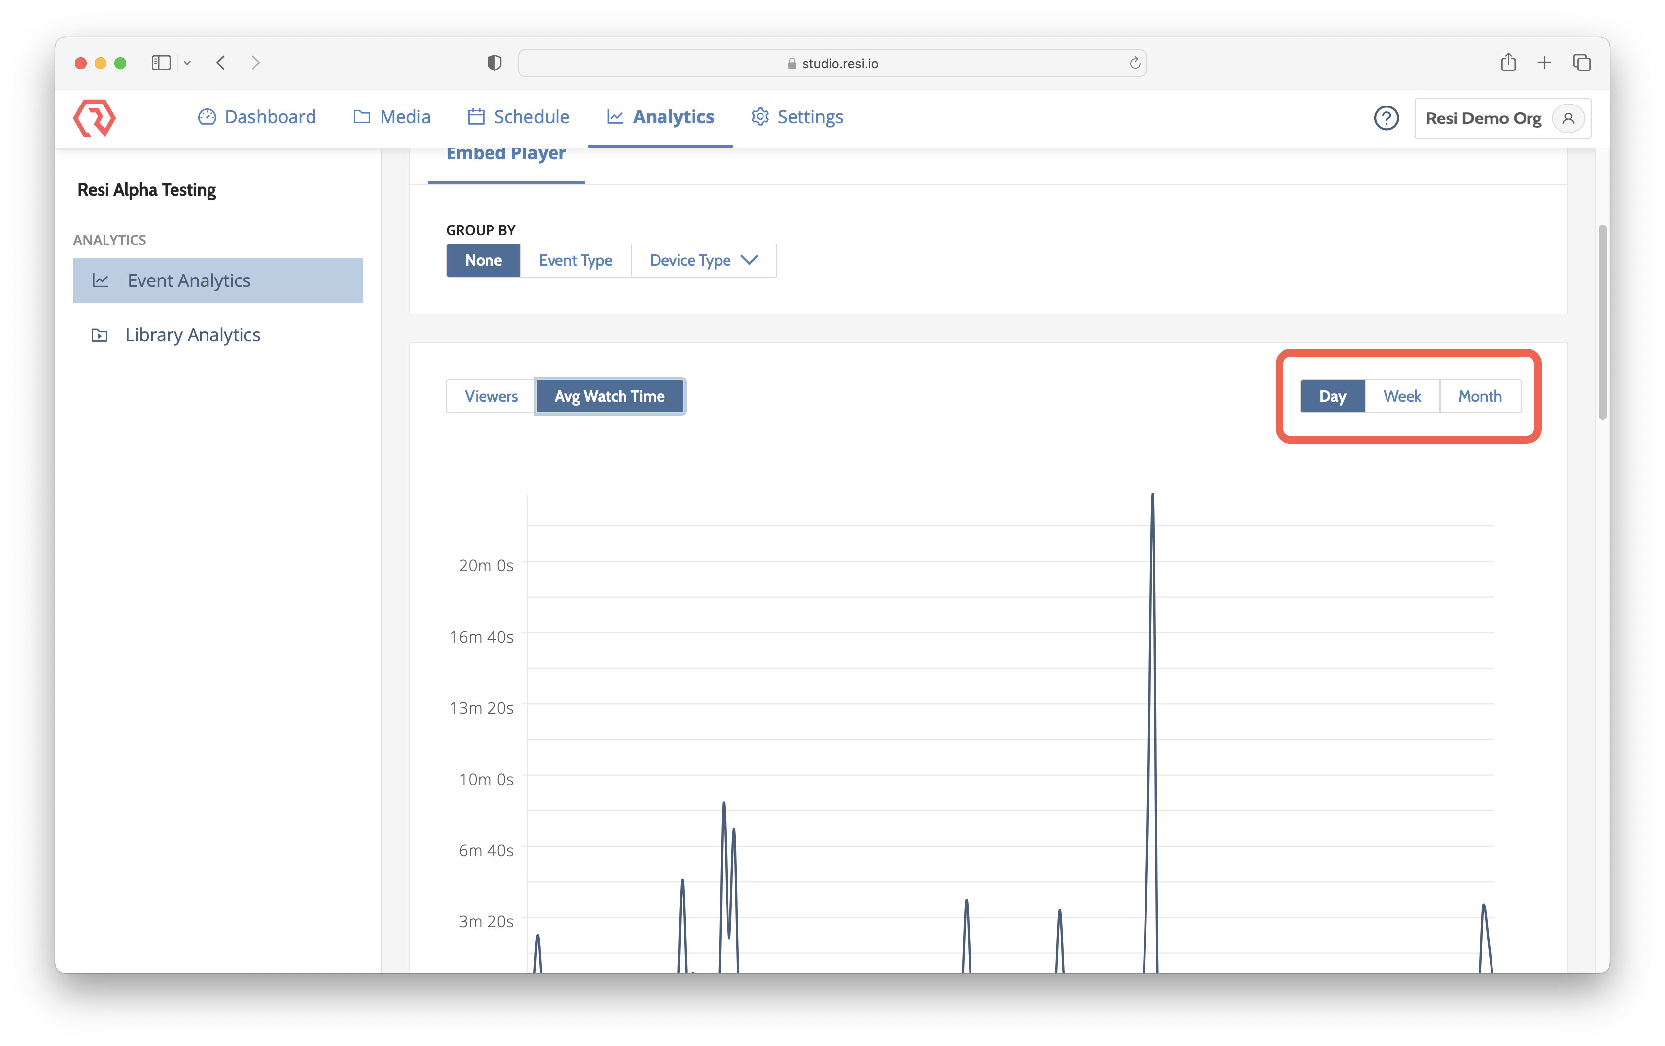Group chart data by Event Type
Viewport: 1665px width, 1046px height.
click(x=575, y=261)
